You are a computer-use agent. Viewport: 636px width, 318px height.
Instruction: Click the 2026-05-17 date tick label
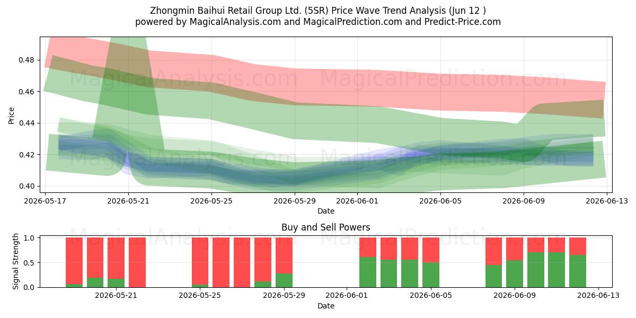click(x=45, y=201)
